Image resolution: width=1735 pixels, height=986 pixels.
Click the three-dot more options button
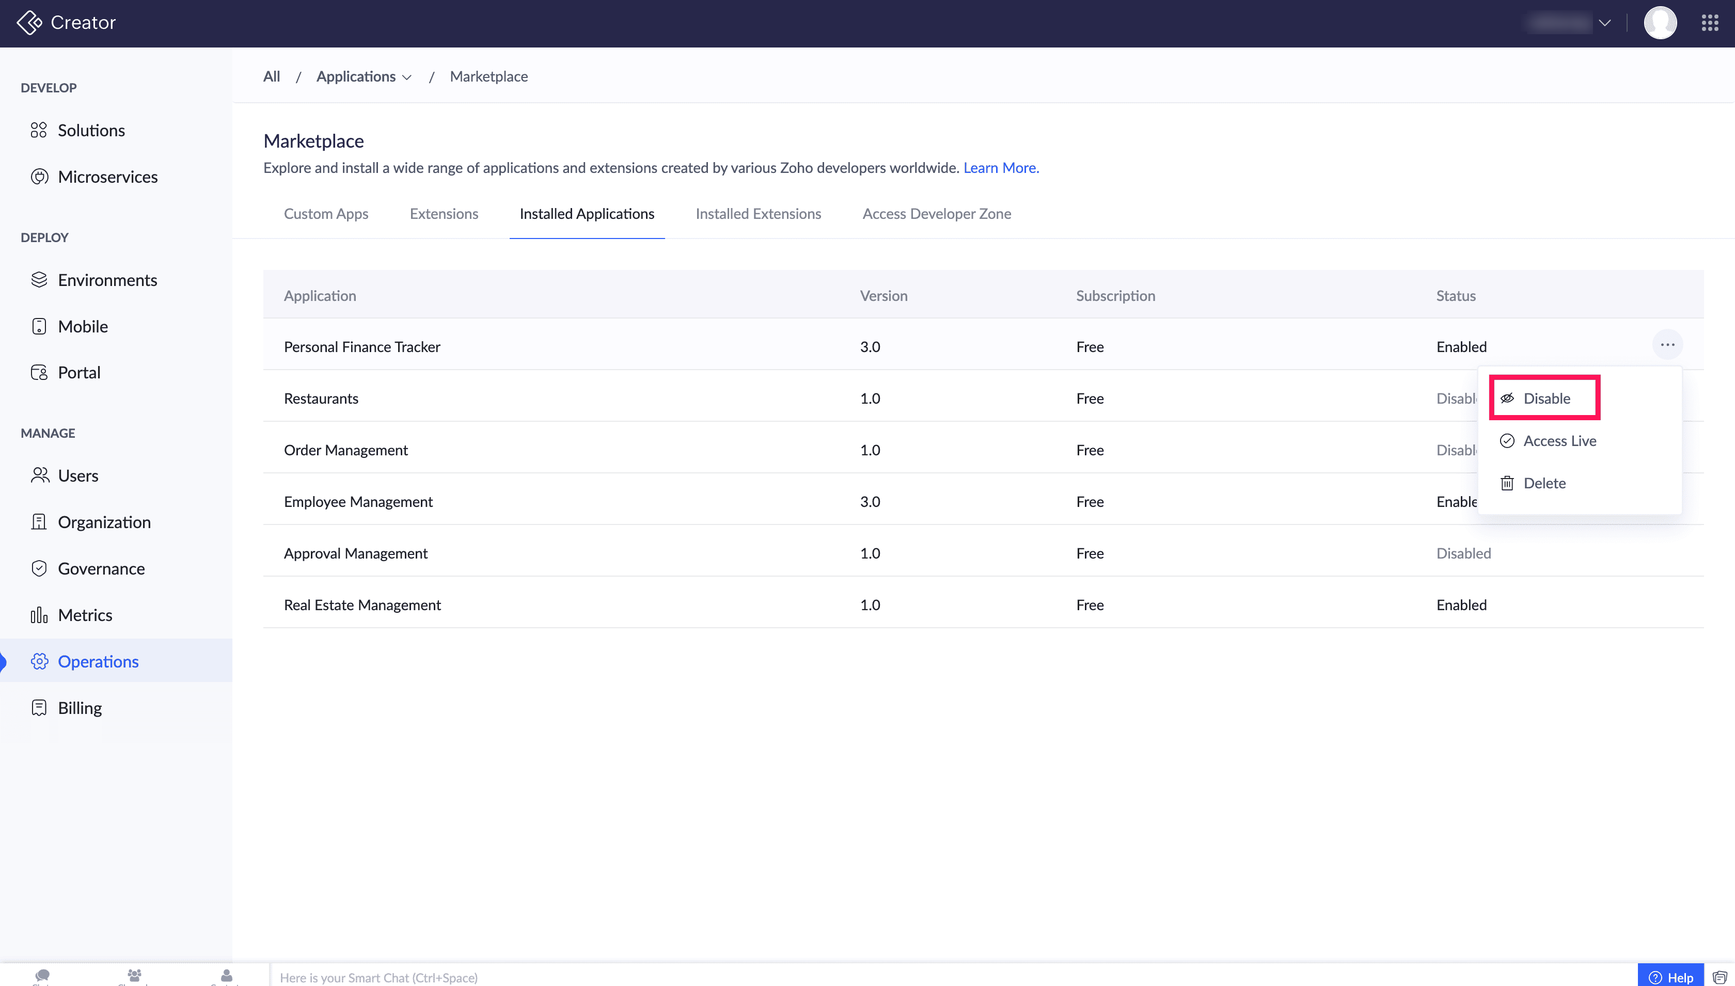pyautogui.click(x=1667, y=345)
